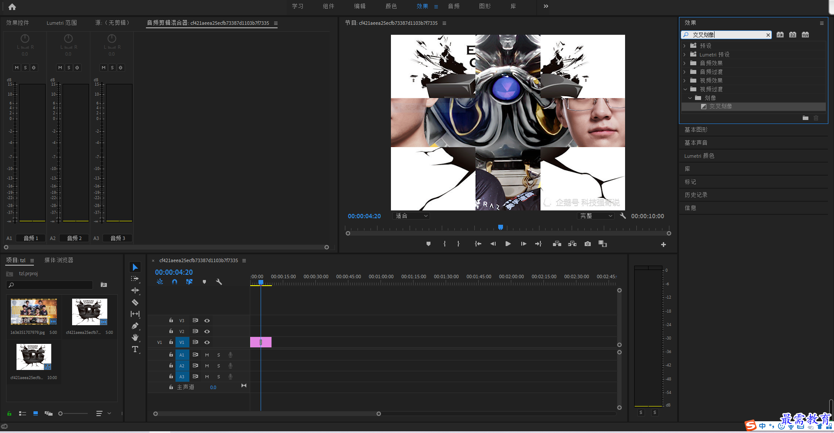
Task: Solo 音频 2 channel in clip mixer
Action: 69,67
